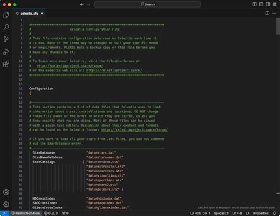
Task: Open the Source Control view
Action: point(6,39)
